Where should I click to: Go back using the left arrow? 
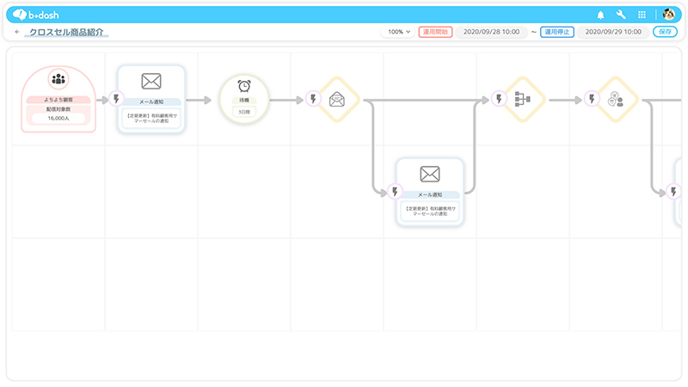tap(17, 32)
